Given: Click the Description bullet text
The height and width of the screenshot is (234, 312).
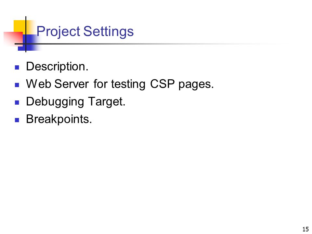Looking at the screenshot, I should tap(57, 67).
